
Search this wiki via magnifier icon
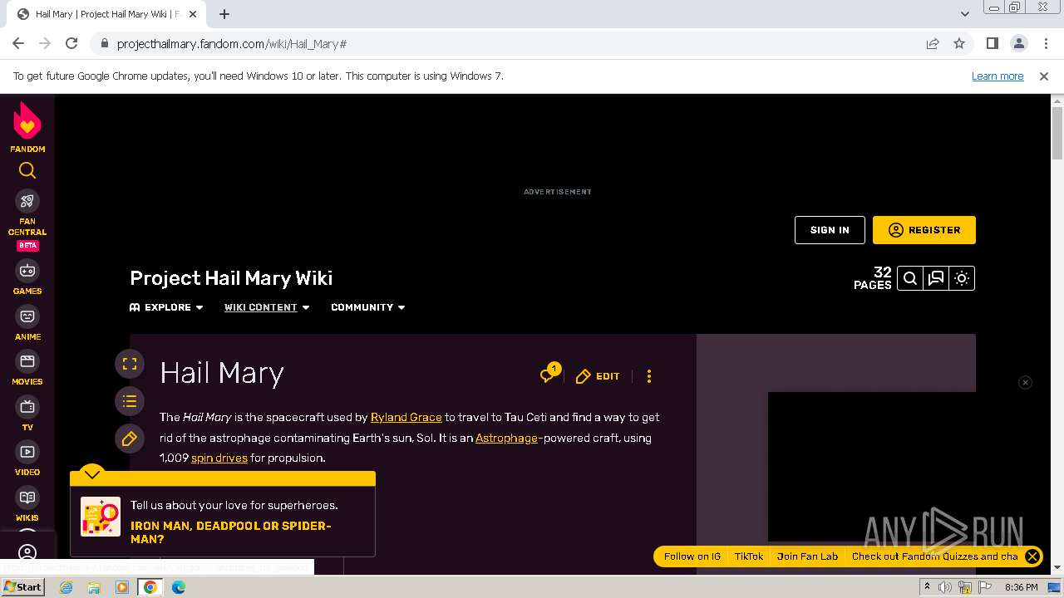910,278
